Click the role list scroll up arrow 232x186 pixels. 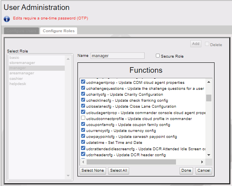(x=68, y=59)
